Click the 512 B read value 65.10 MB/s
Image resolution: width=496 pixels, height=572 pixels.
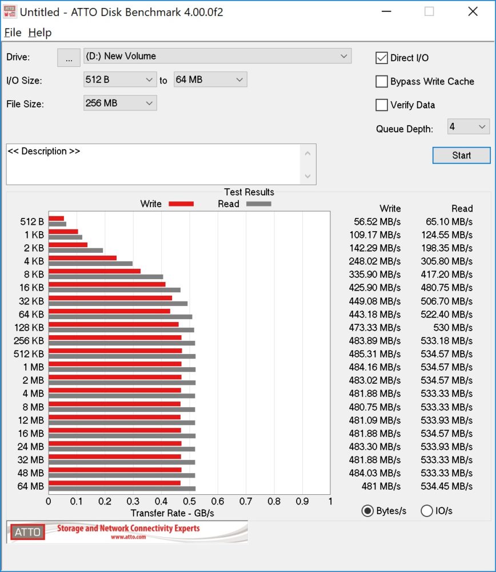click(x=449, y=222)
